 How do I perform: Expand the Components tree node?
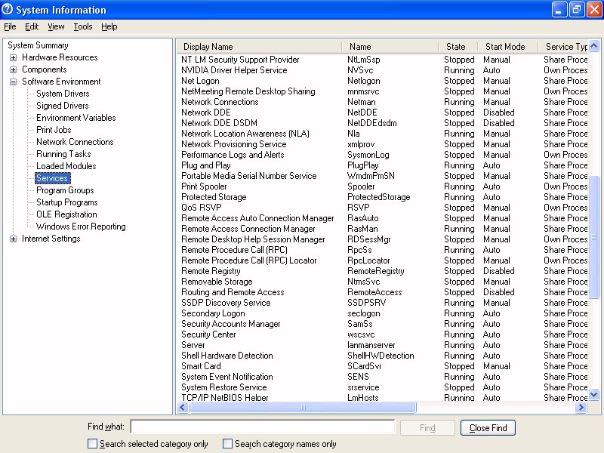click(x=14, y=69)
